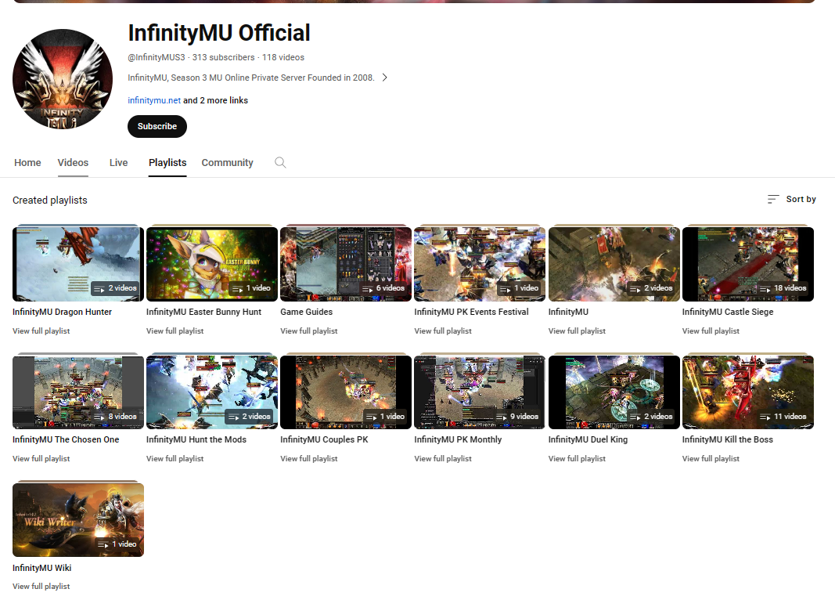Open the infinitymu.net link
The image size is (835, 607).
coord(154,100)
